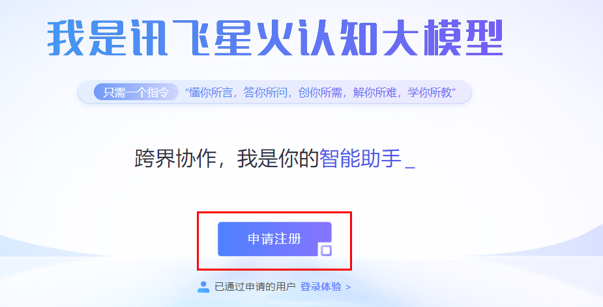Click the 跨界协作 text in tagline
The image size is (603, 307).
(x=175, y=158)
